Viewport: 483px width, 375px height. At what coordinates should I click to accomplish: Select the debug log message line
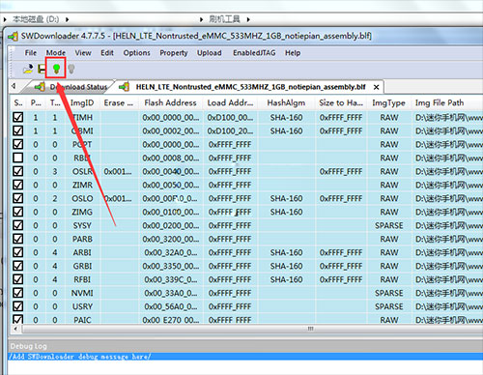click(x=245, y=357)
